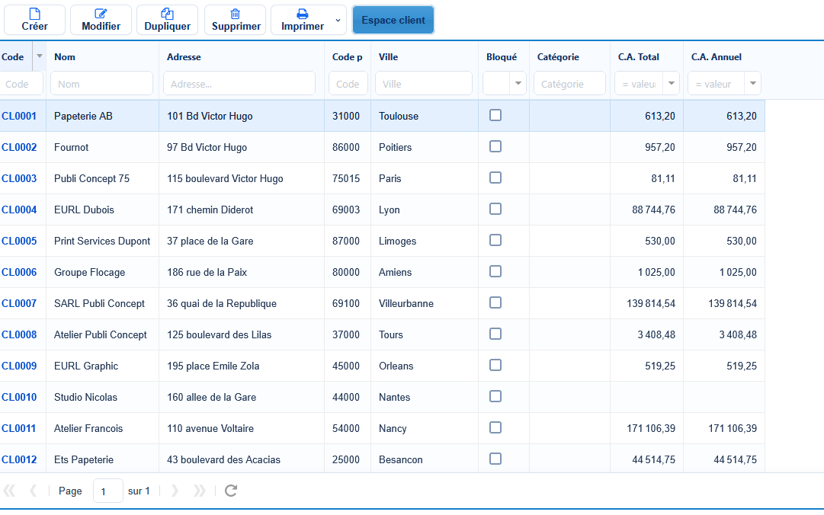
Task: Focus the C.A. Total value filter
Action: (639, 84)
